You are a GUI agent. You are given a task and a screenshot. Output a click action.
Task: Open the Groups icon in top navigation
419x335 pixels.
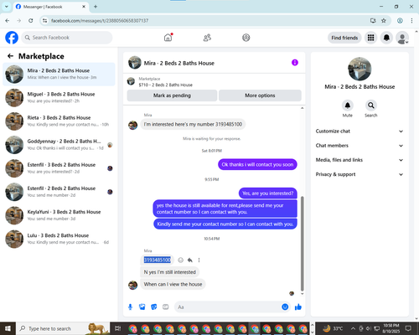click(246, 38)
